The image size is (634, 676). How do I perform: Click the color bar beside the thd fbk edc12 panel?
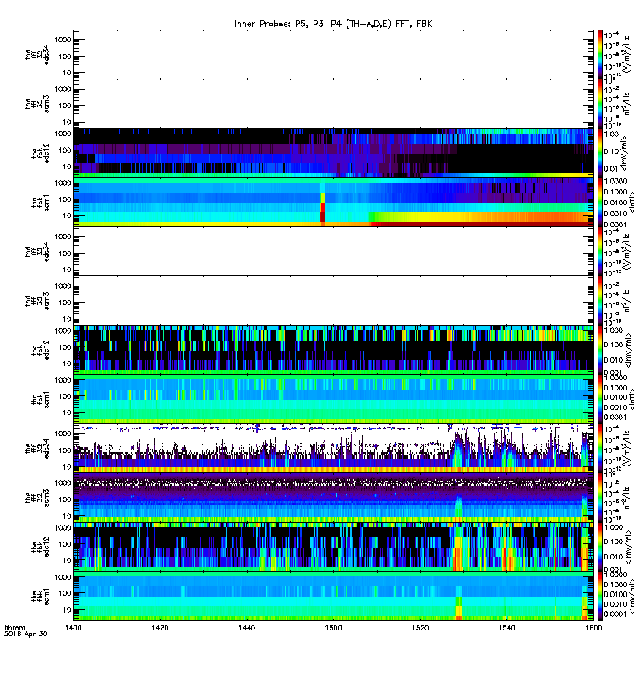(600, 350)
